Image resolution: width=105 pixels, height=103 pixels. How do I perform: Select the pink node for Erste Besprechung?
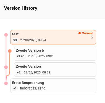6,83
